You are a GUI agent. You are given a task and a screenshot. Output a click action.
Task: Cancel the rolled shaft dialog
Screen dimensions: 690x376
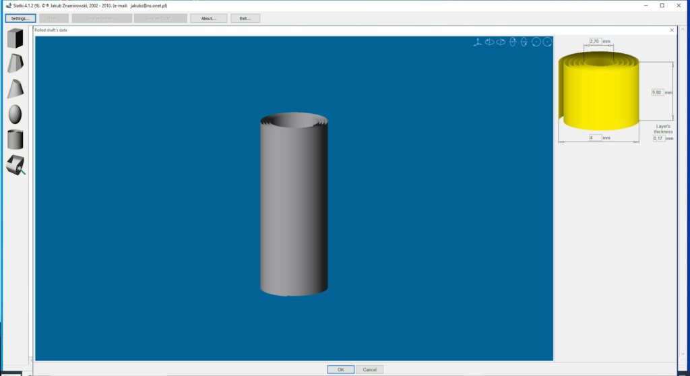pos(370,369)
